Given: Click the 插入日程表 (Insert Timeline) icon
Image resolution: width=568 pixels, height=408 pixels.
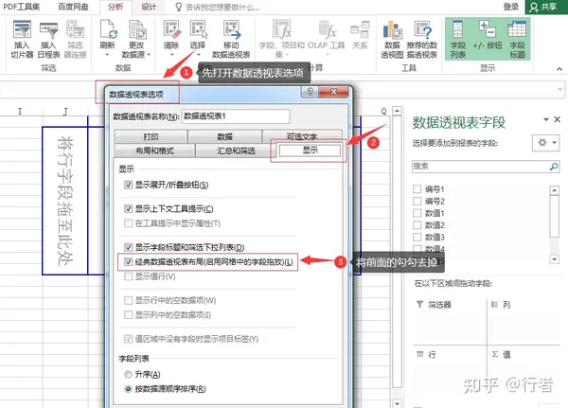Looking at the screenshot, I should click(x=48, y=29).
